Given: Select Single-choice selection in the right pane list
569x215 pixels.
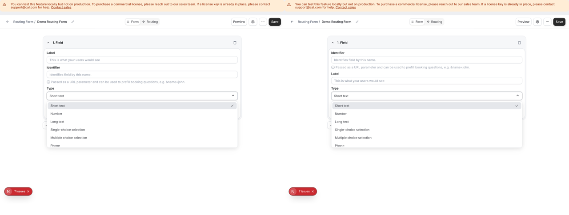Looking at the screenshot, I should click(352, 130).
